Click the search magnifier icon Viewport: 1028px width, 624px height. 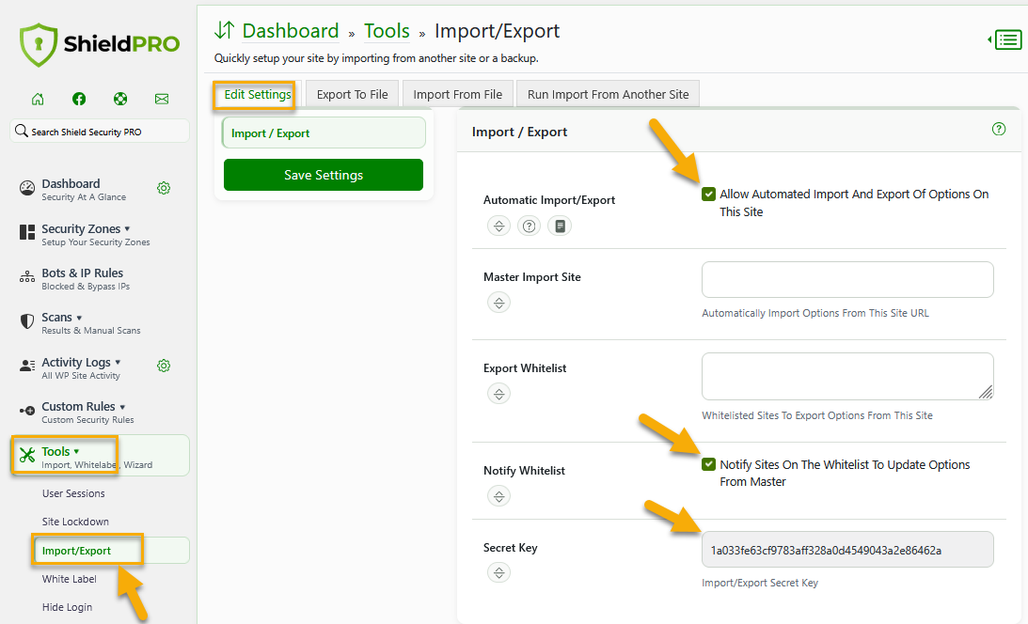point(21,131)
